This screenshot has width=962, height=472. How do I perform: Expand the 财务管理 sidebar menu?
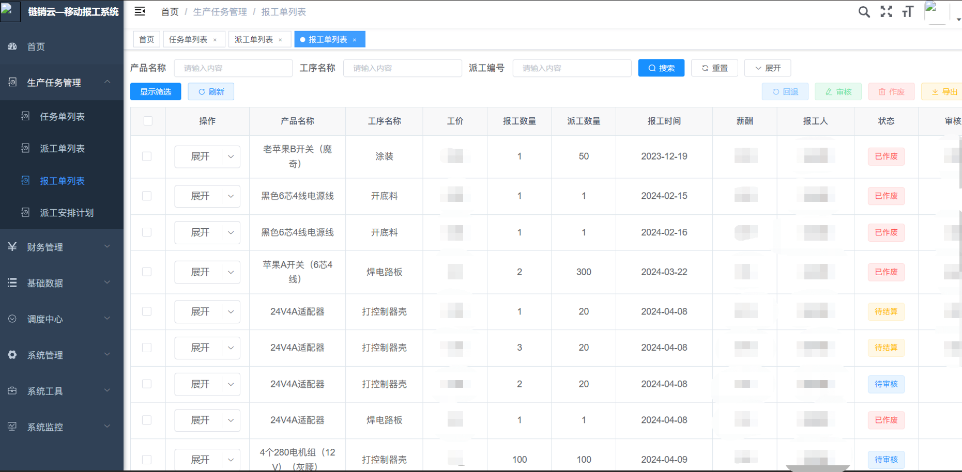(x=62, y=247)
